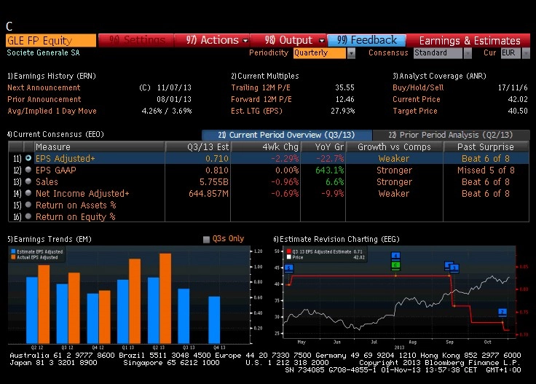
Task: Click the blue legend swatch for Estimate EPS Adjusted
Action: (13, 251)
